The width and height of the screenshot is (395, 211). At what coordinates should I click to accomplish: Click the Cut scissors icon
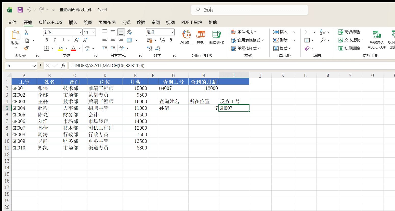tap(26, 32)
